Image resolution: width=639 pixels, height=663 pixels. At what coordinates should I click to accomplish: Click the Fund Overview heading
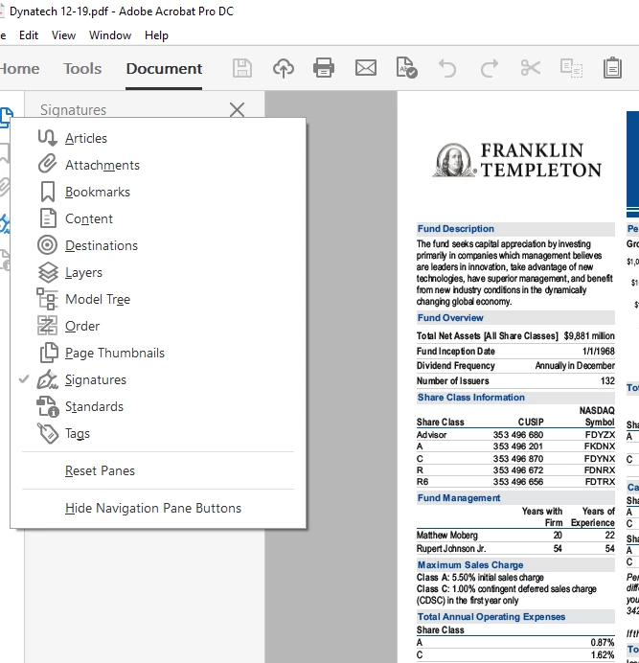(450, 318)
